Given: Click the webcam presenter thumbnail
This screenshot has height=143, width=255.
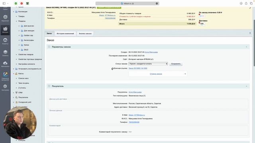Looking at the screenshot, I should click(20, 123).
